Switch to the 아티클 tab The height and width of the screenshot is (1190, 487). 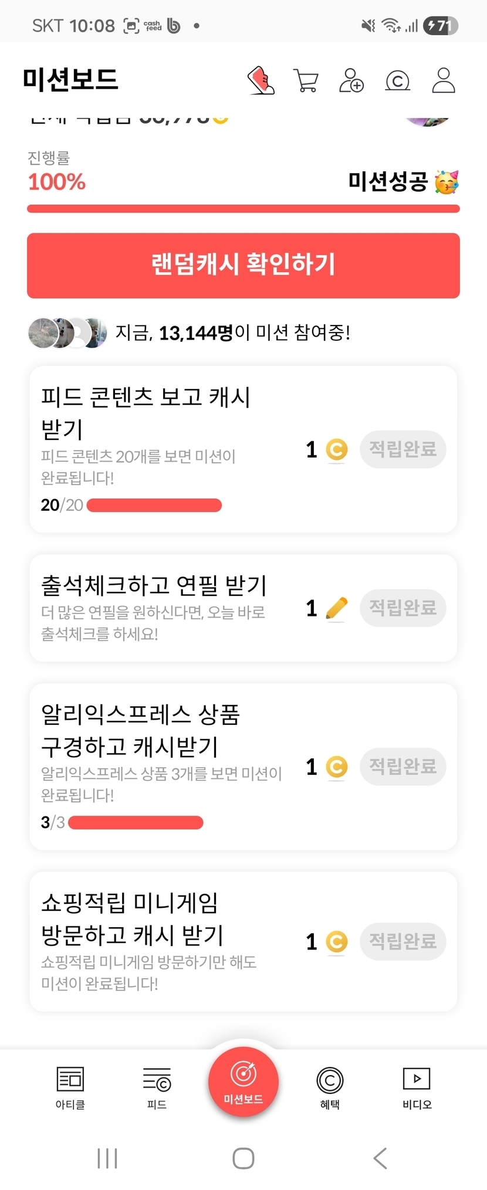pyautogui.click(x=70, y=1087)
